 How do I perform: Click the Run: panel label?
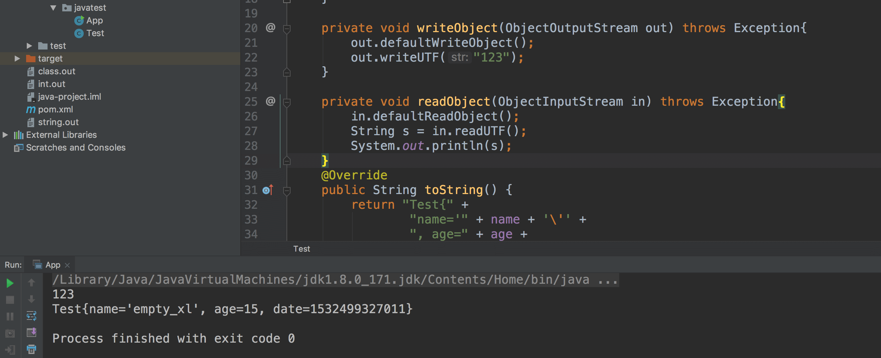[x=13, y=265]
